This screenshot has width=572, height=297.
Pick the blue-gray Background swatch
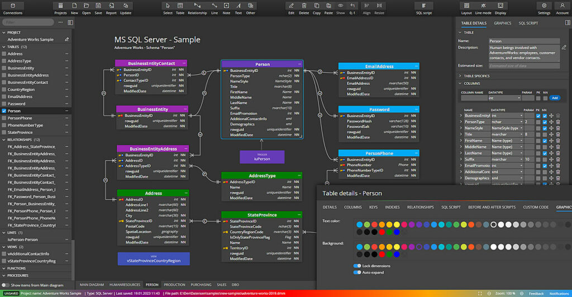tap(486, 247)
